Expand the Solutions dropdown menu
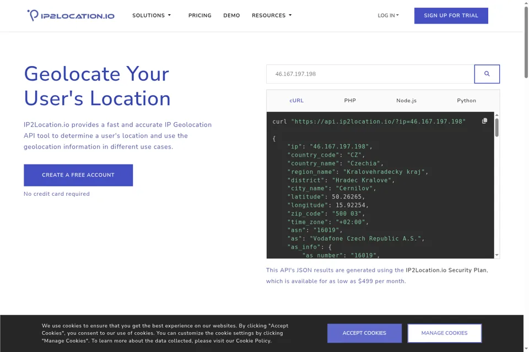Viewport: 529px width, 352px height. (x=152, y=15)
